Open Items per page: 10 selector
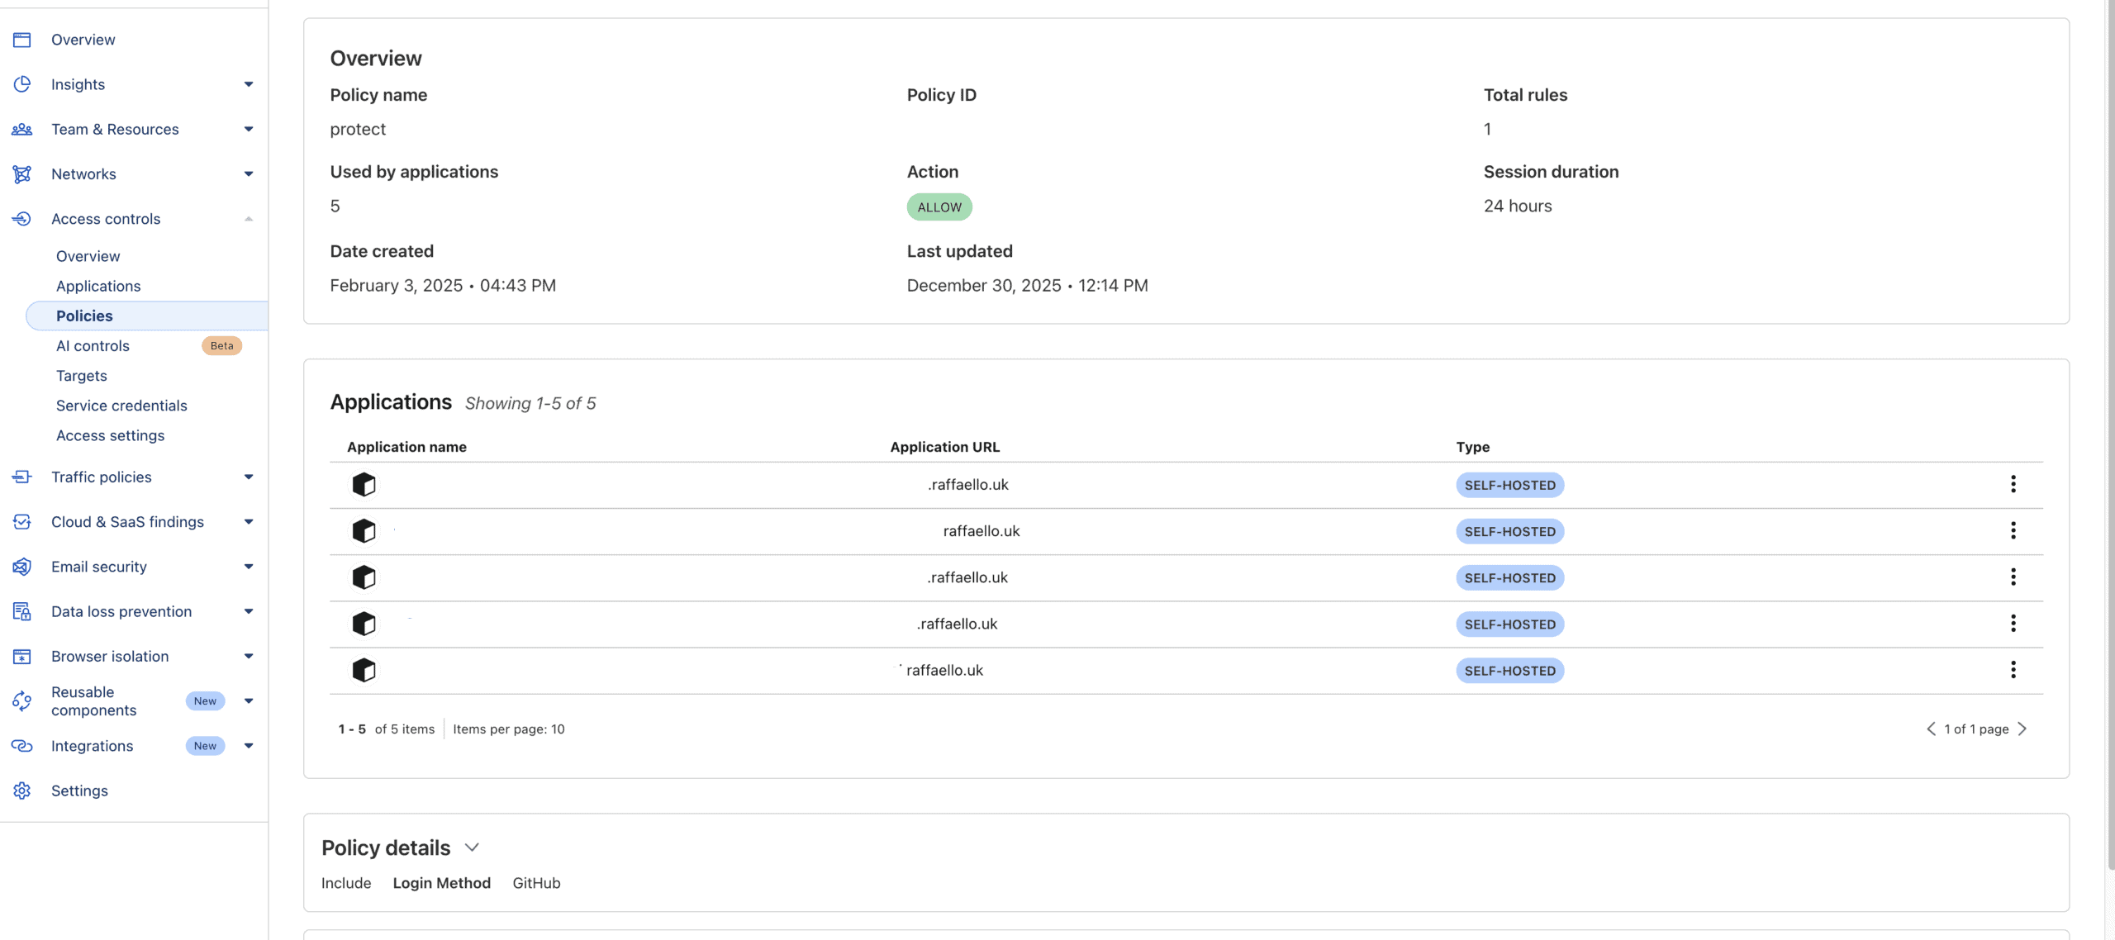The image size is (2115, 940). pyautogui.click(x=509, y=729)
